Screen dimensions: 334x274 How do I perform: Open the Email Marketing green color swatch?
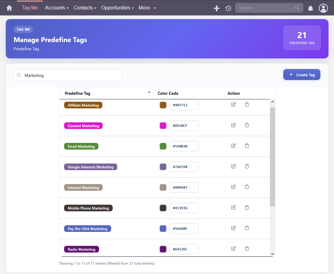point(163,146)
